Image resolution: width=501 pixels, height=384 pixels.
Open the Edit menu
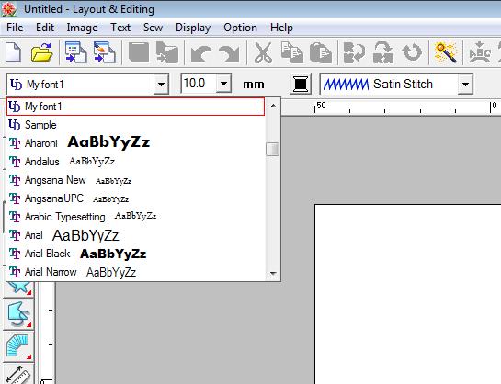pyautogui.click(x=45, y=28)
